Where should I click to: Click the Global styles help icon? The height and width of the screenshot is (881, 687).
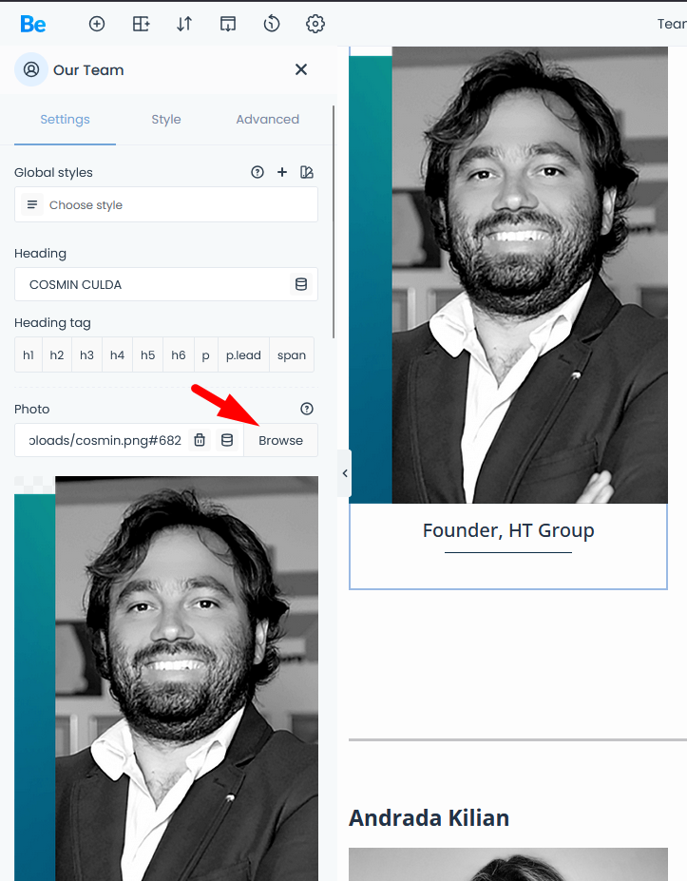pos(258,172)
